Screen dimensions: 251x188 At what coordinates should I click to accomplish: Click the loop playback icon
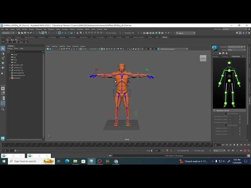point(229,150)
